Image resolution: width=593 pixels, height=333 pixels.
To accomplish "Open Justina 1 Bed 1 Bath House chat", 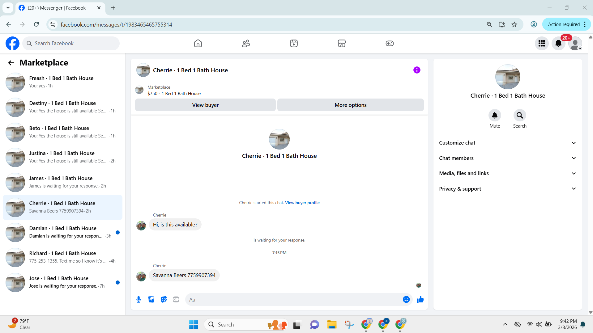I will pyautogui.click(x=62, y=157).
